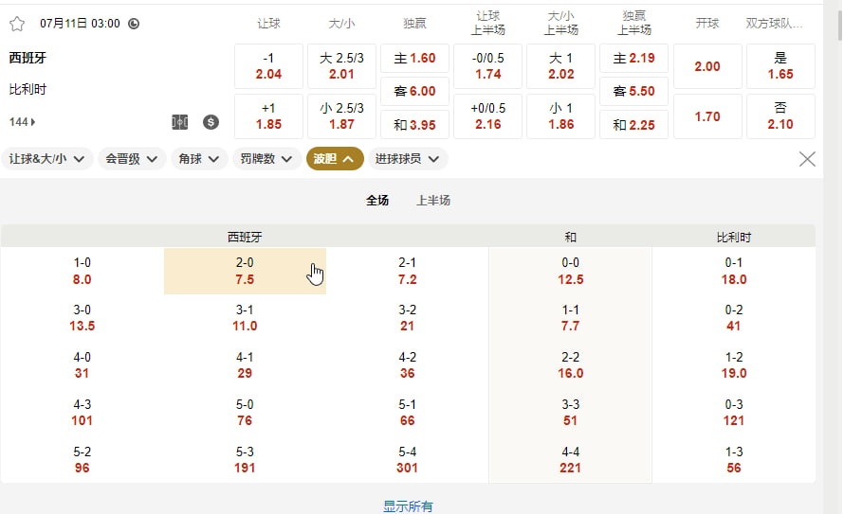
Task: Show all scores via 显示所有 link
Action: [x=408, y=505]
